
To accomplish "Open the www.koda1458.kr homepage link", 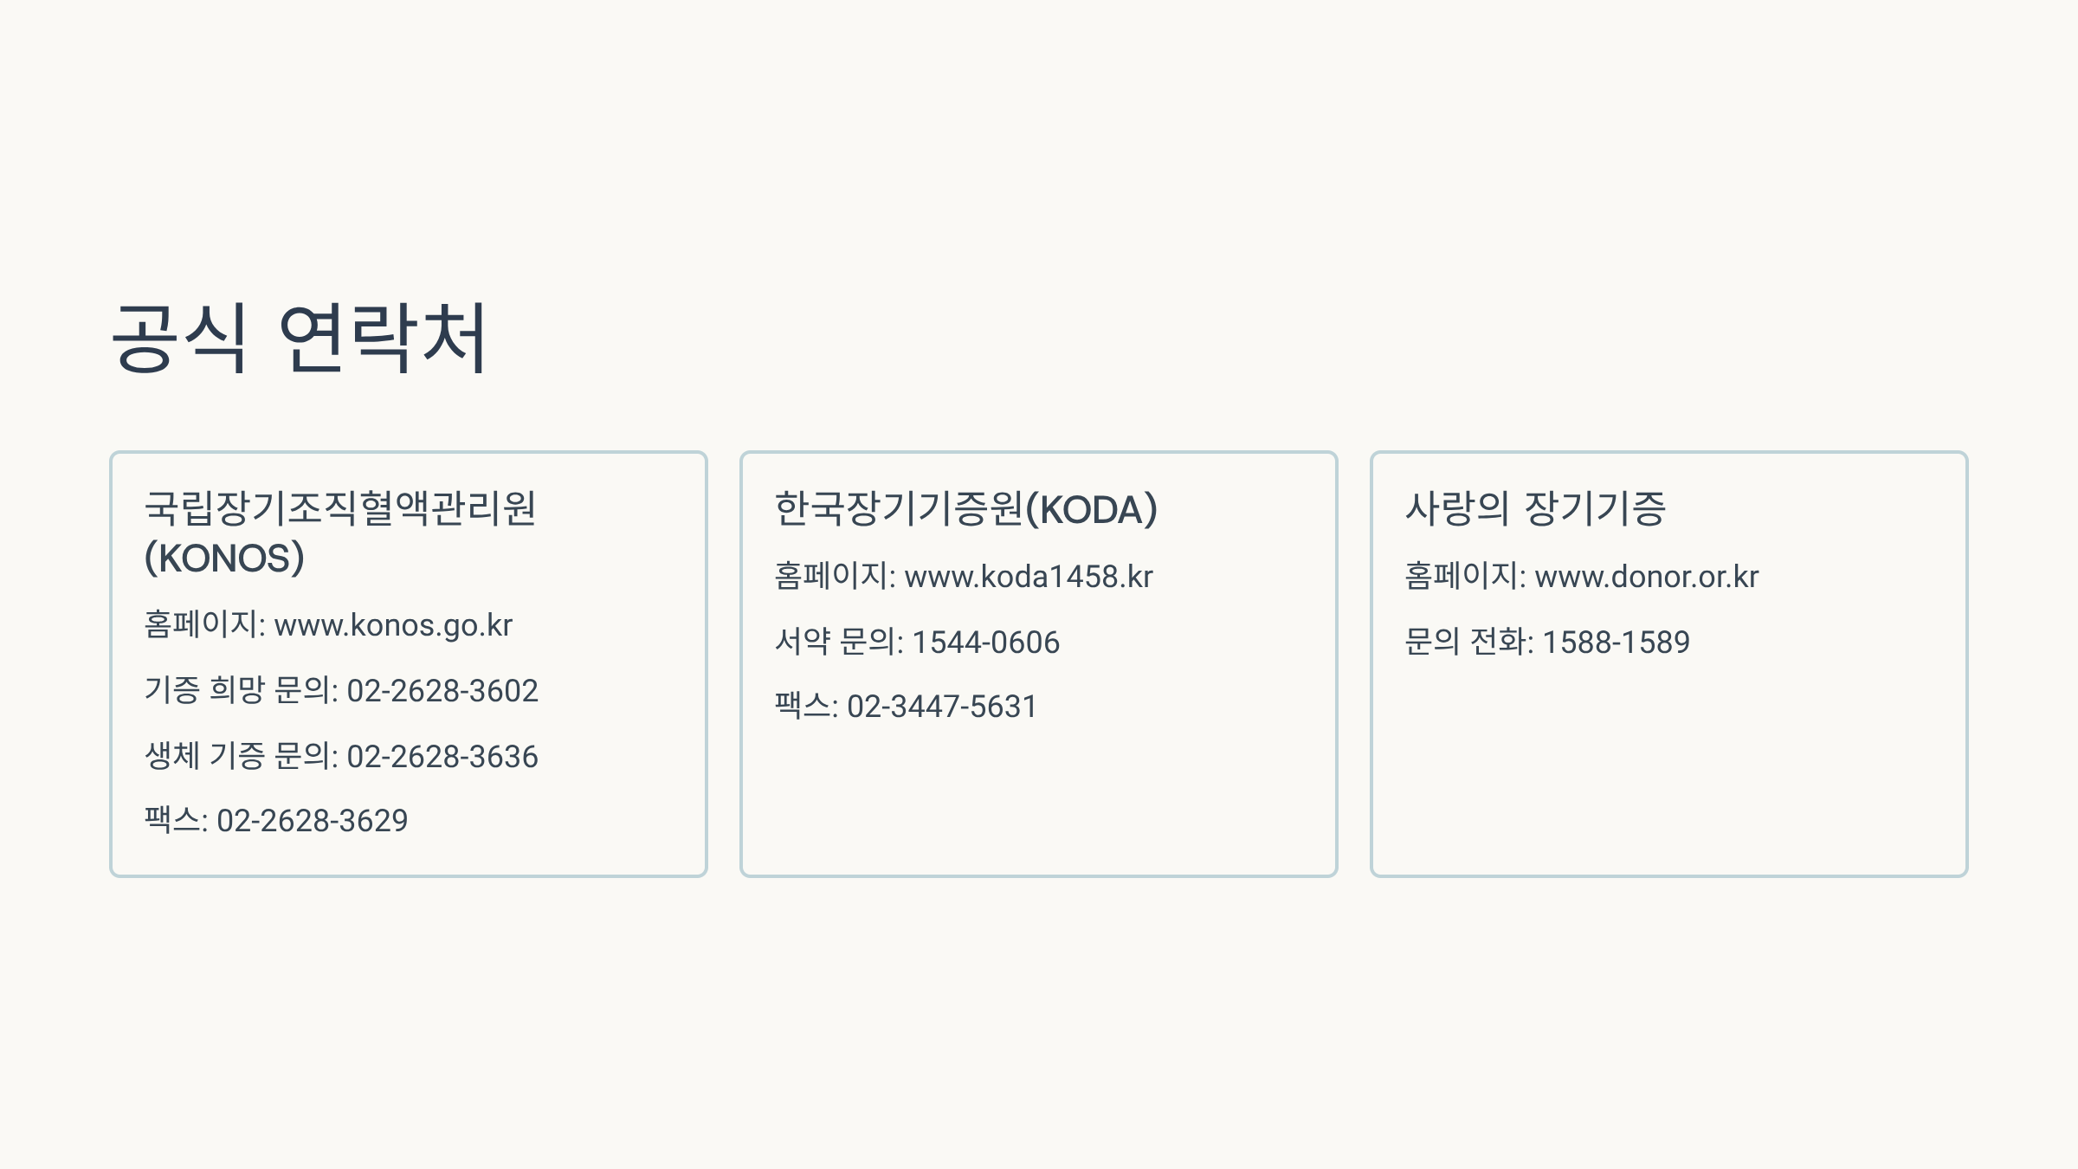I will point(1029,577).
